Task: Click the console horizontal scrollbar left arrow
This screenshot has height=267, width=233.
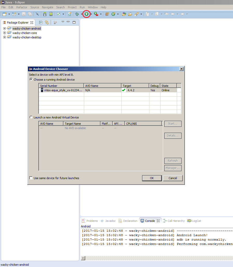Action: pos(83,258)
